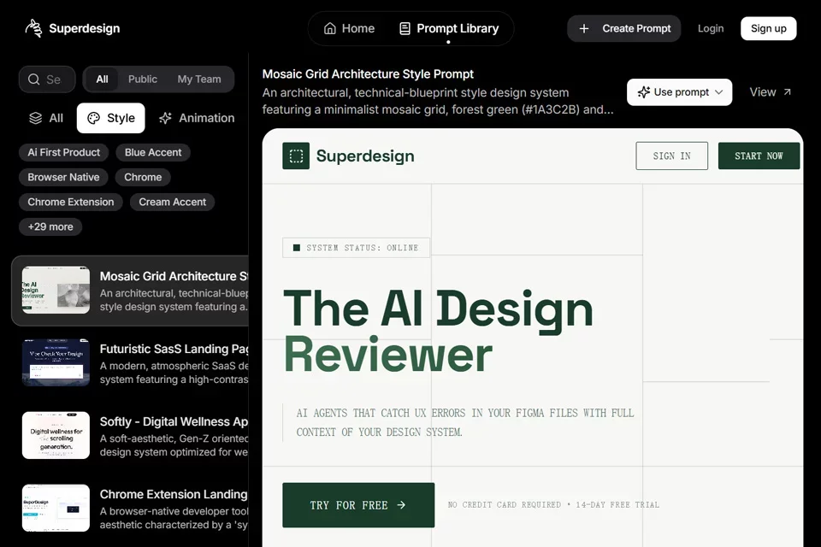Toggle the Chrome Extension tag
The image size is (821, 547).
(x=71, y=202)
